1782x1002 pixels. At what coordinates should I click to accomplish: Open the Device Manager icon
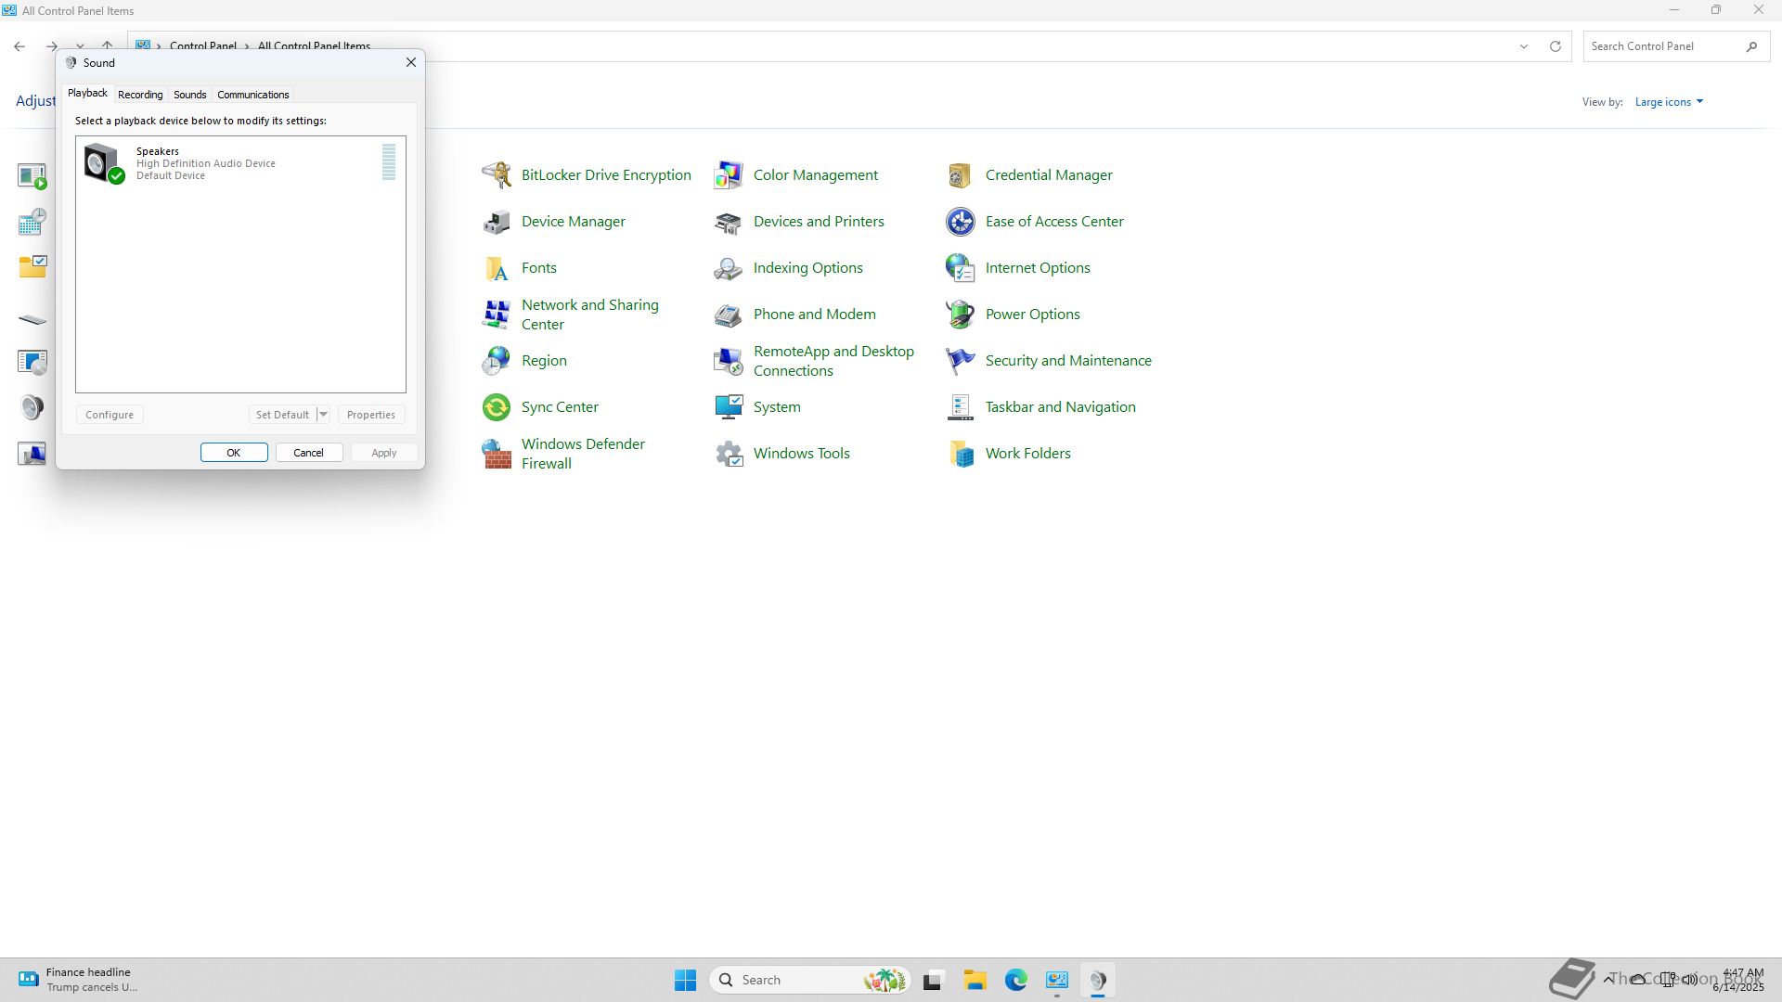coord(497,222)
